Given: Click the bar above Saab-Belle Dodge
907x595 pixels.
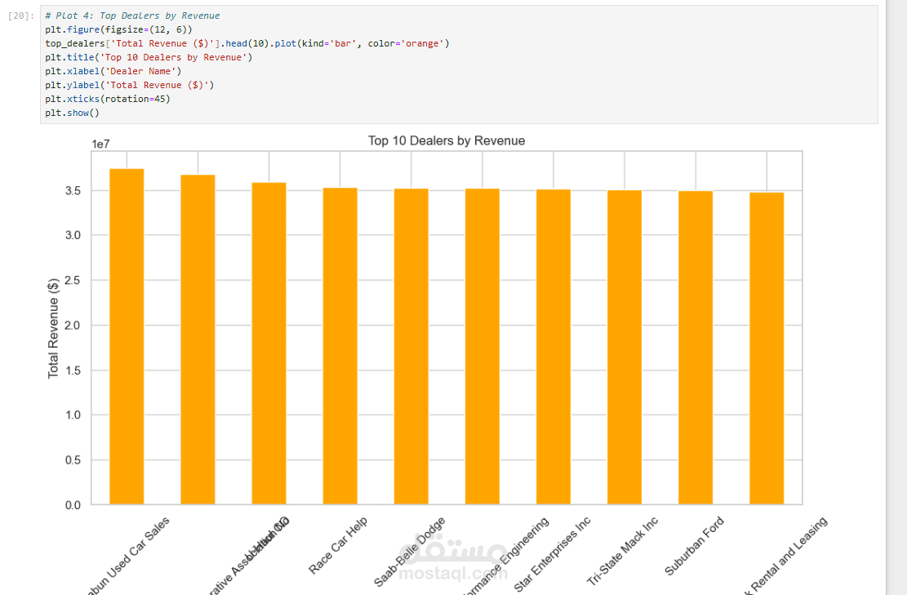Looking at the screenshot, I should [411, 346].
